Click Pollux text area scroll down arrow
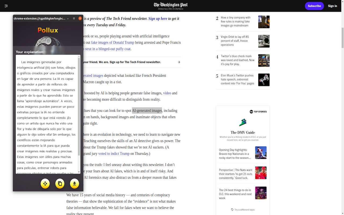Screen dimensions: 344x215 tap(79, 172)
